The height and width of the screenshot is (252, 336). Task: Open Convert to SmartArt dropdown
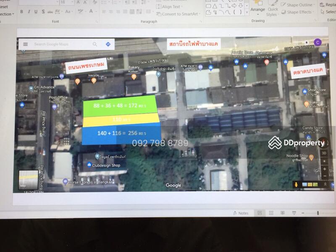(178, 14)
